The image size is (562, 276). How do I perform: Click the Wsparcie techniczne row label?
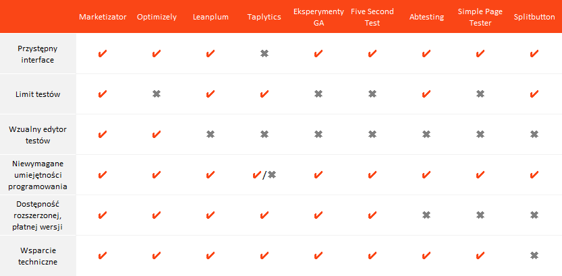coord(38,256)
